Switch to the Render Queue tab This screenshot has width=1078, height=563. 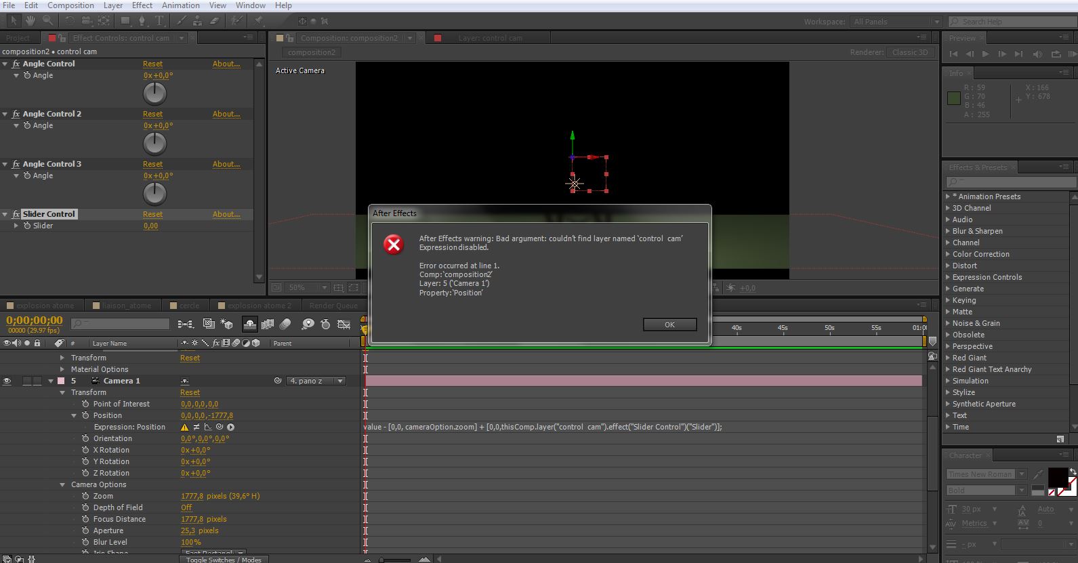tap(333, 306)
